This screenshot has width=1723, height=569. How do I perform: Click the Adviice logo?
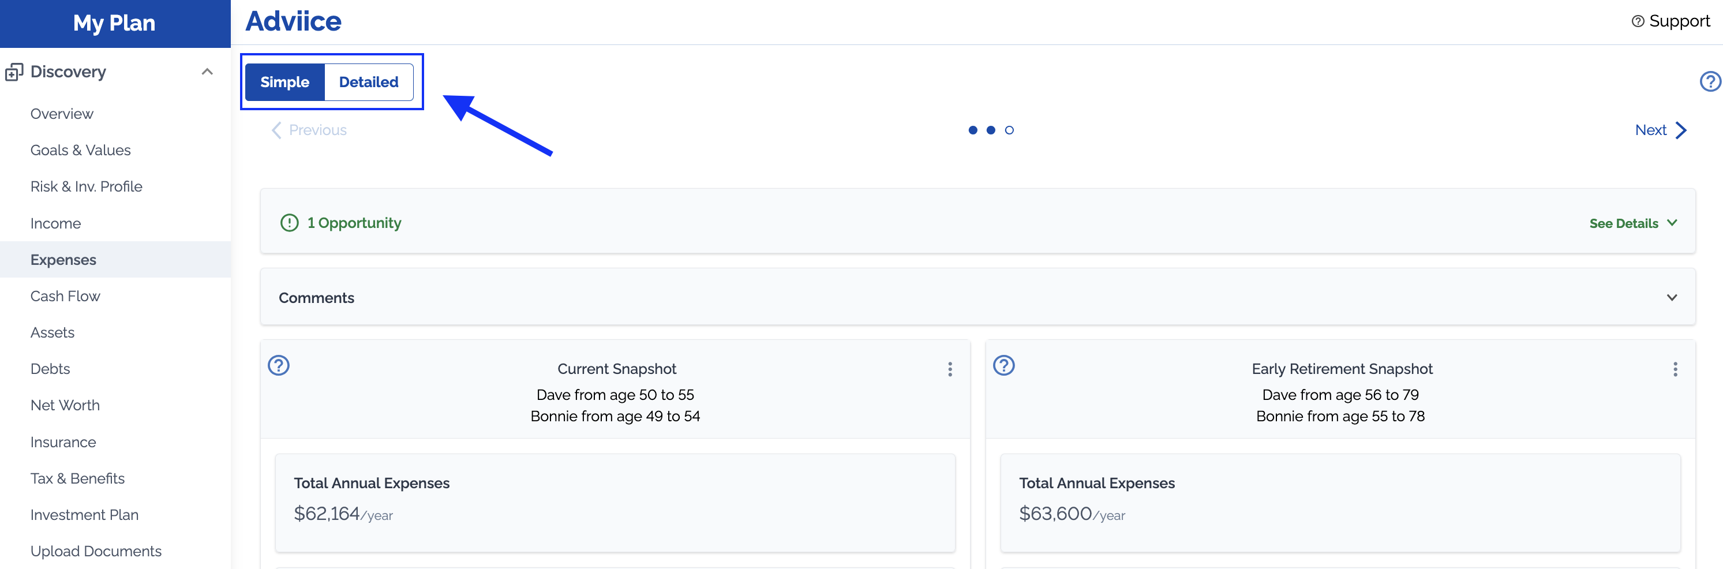[293, 21]
